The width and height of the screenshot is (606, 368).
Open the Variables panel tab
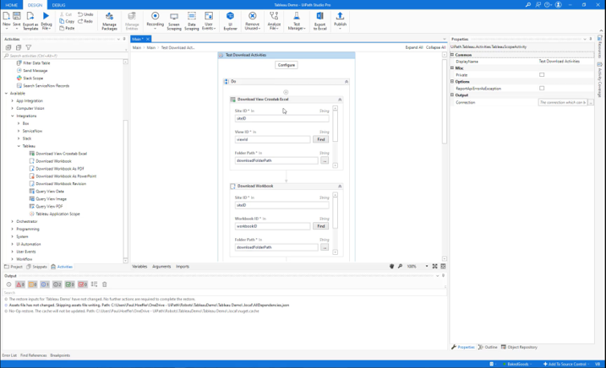click(139, 267)
